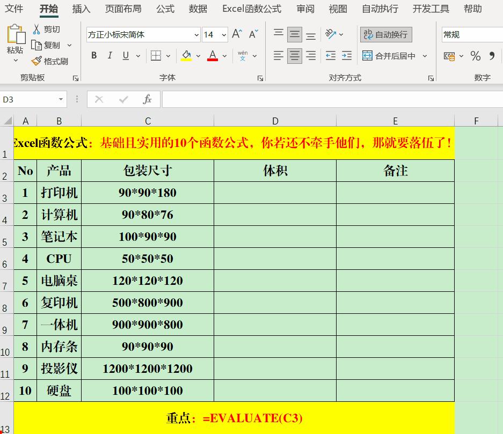The image size is (503, 434).
Task: Open the Fill Color dropdown arrow
Action: (197, 55)
